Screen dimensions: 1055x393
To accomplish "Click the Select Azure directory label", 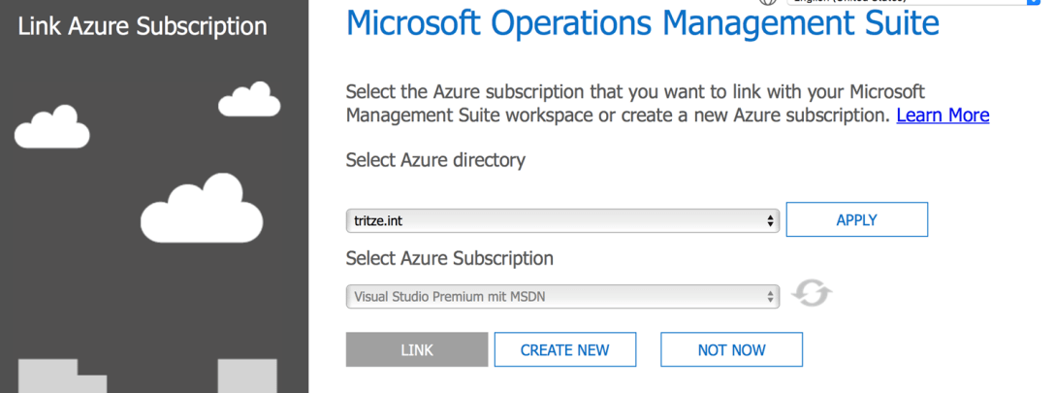I will (x=435, y=160).
